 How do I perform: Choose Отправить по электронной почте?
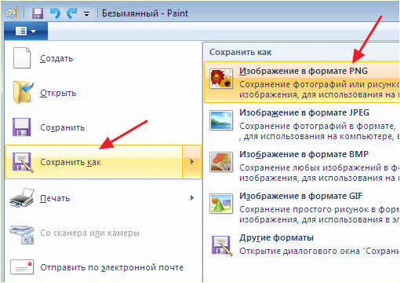(x=111, y=267)
